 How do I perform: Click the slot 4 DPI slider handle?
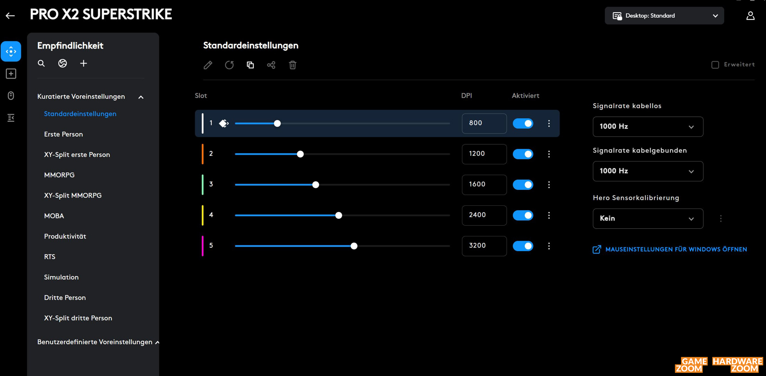pos(339,215)
